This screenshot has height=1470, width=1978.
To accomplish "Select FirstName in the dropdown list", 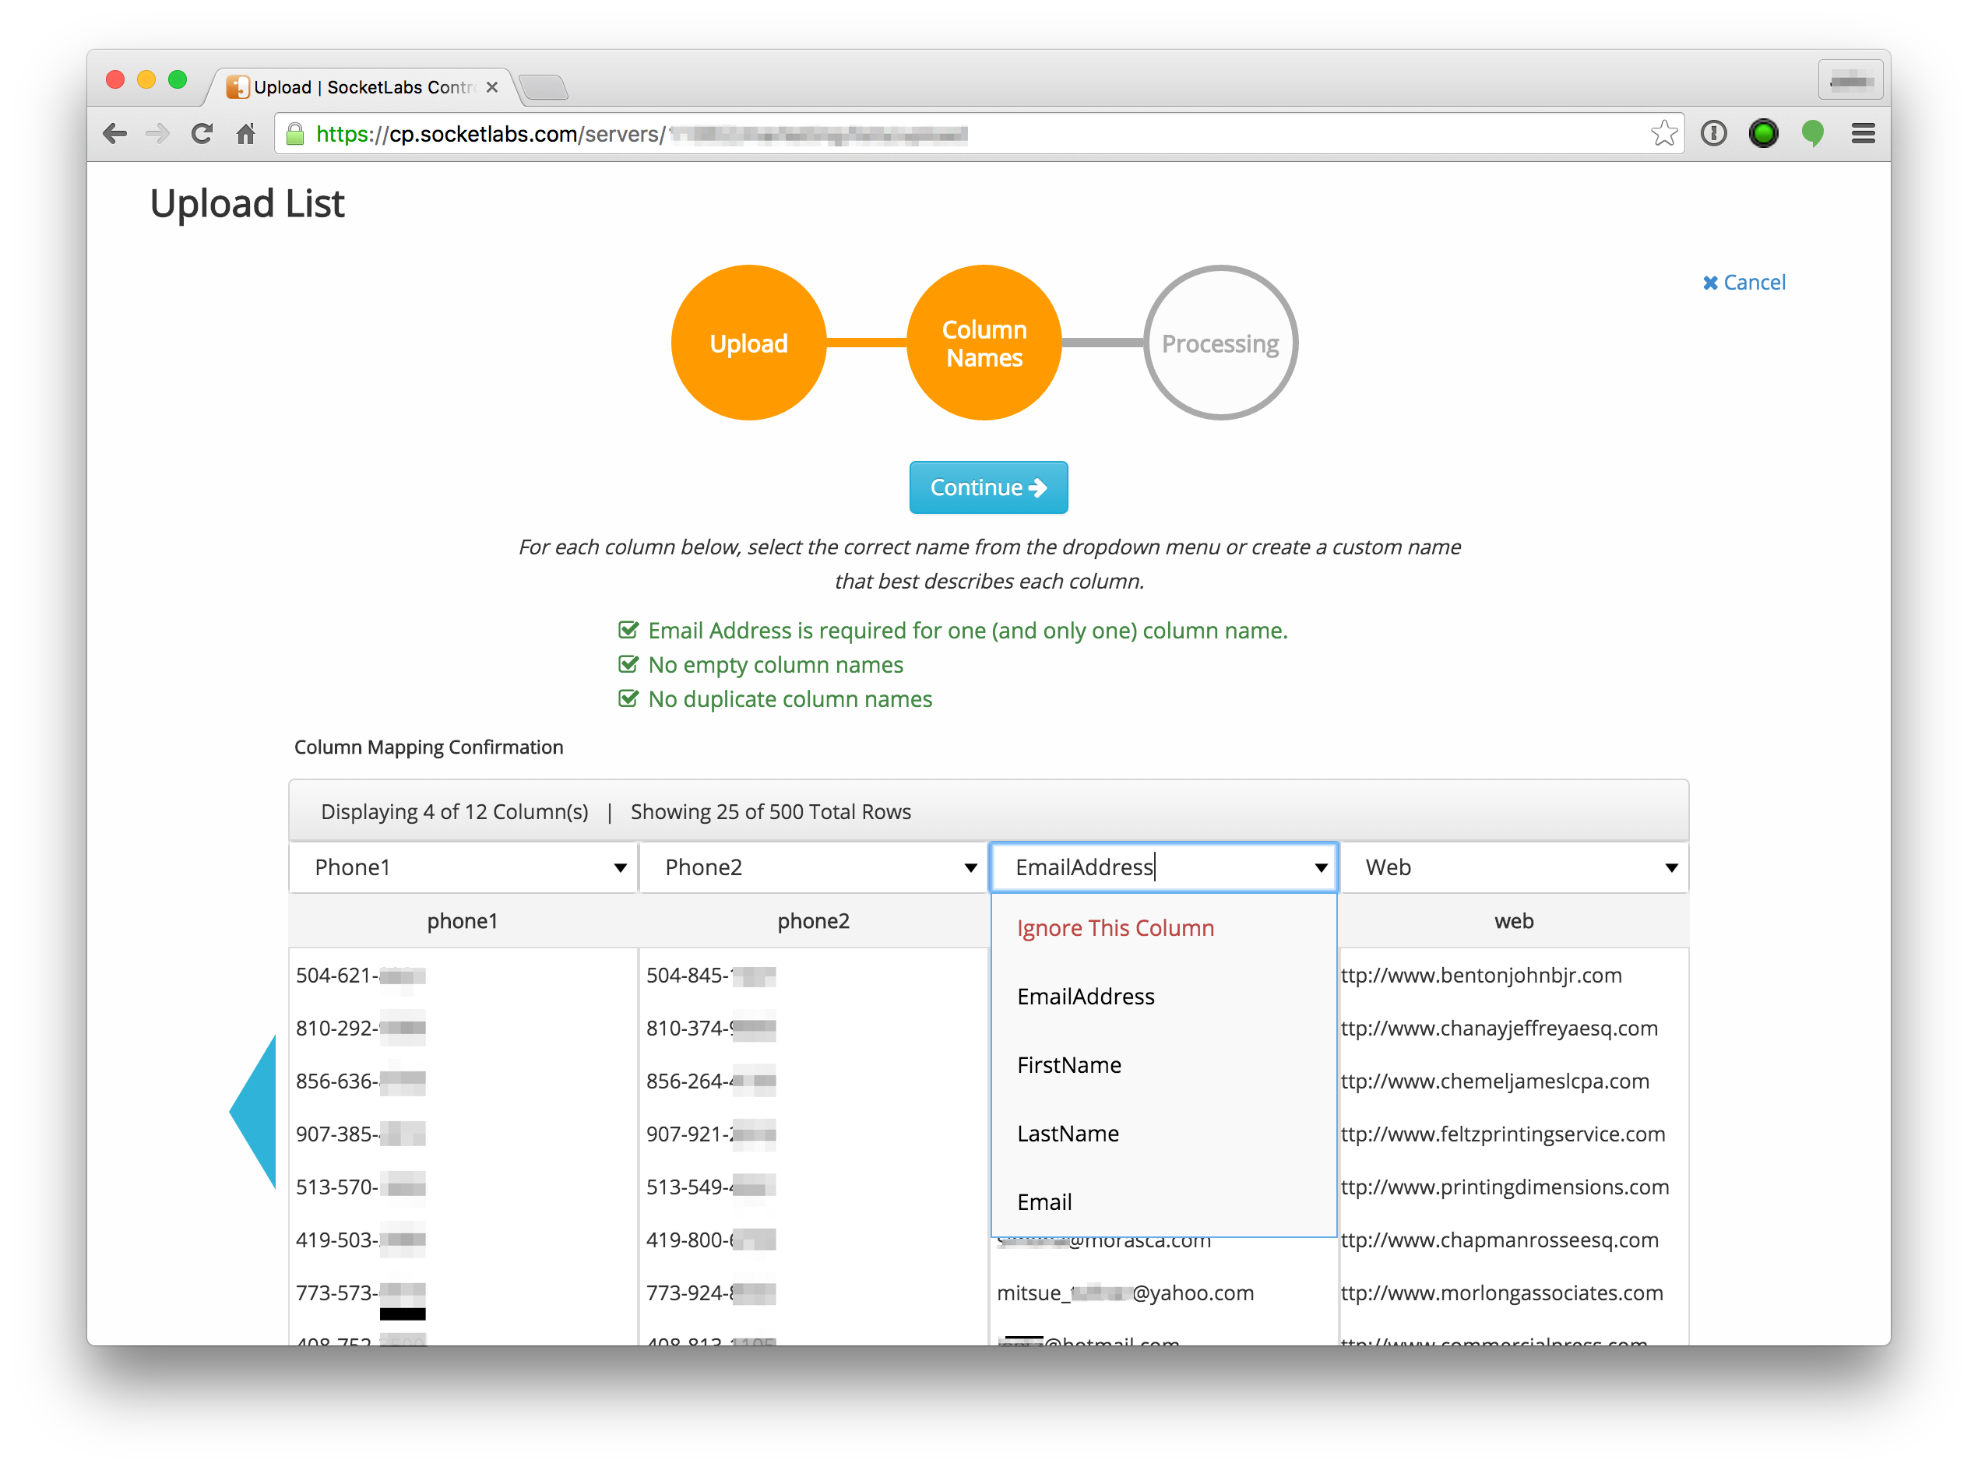I will 1163,1065.
